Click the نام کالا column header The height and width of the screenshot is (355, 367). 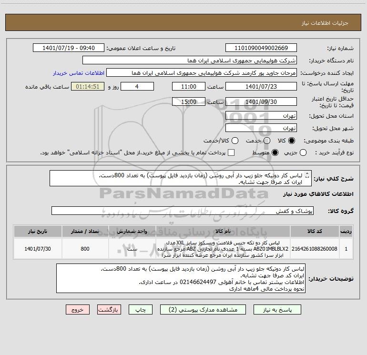pos(223,231)
